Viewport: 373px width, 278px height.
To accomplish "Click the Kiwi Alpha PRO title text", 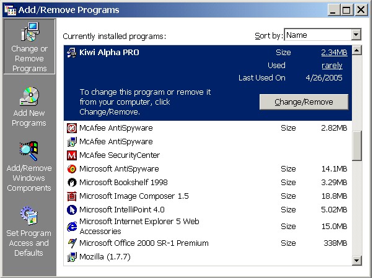I will [109, 52].
